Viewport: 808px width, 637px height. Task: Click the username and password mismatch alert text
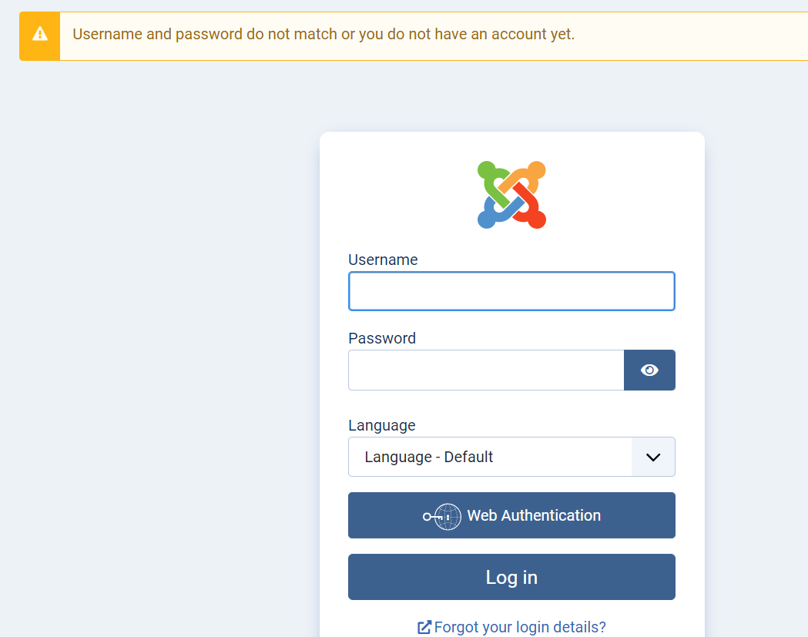click(324, 35)
